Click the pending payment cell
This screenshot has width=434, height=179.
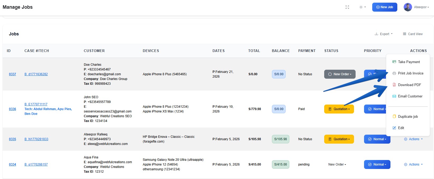(x=304, y=164)
